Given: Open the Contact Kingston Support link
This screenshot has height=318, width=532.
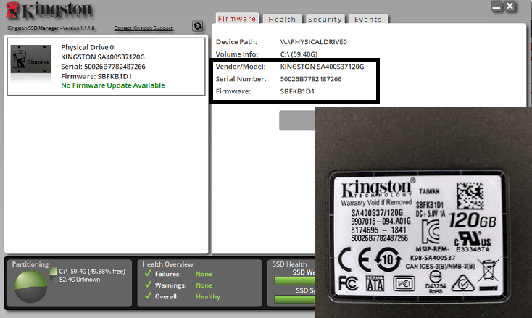Looking at the screenshot, I should (144, 28).
